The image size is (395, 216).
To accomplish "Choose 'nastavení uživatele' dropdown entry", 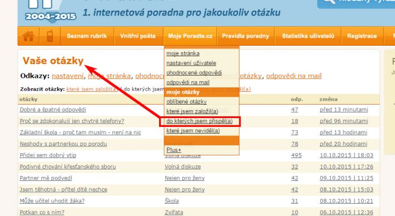I will click(x=191, y=63).
